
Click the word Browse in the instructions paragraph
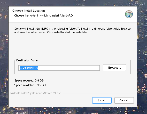[126, 29]
